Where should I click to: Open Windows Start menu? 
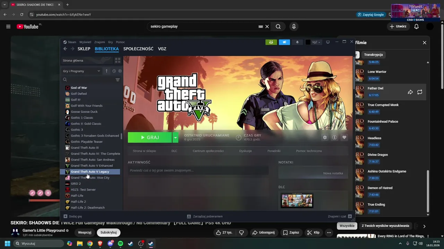point(7,243)
